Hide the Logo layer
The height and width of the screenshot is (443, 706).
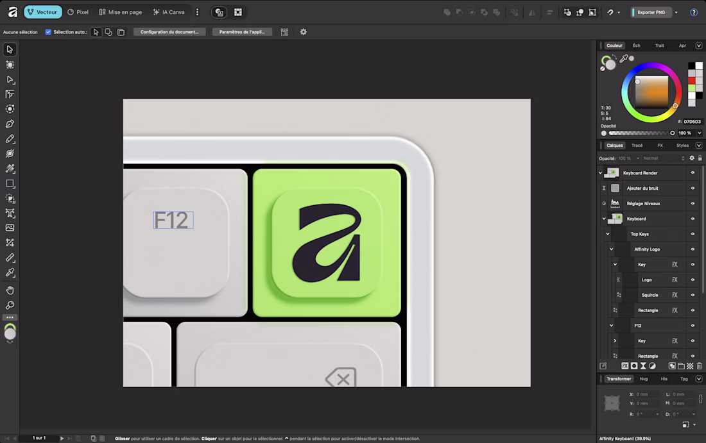pos(693,280)
